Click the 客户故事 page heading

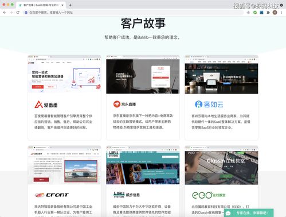[x=143, y=24]
